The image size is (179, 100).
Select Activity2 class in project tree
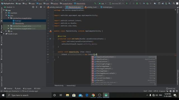point(18,21)
